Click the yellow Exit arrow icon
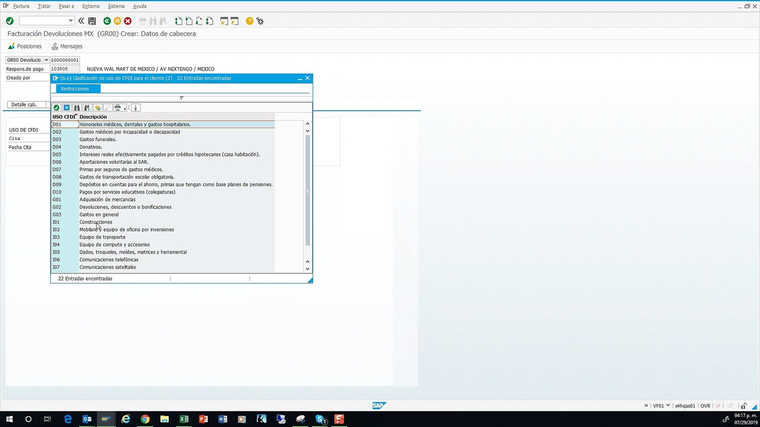 pos(117,21)
